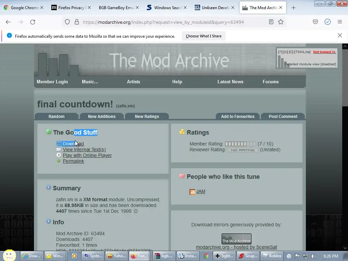Open the Pocket save icon
Viewport: 348px width, 261px height.
(315, 22)
